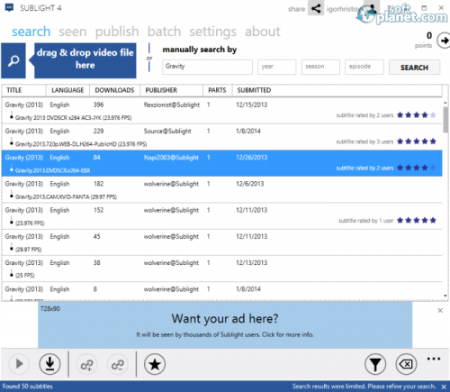
Task: Select the subtitle row with 396 downloads
Action: pyautogui.click(x=221, y=111)
